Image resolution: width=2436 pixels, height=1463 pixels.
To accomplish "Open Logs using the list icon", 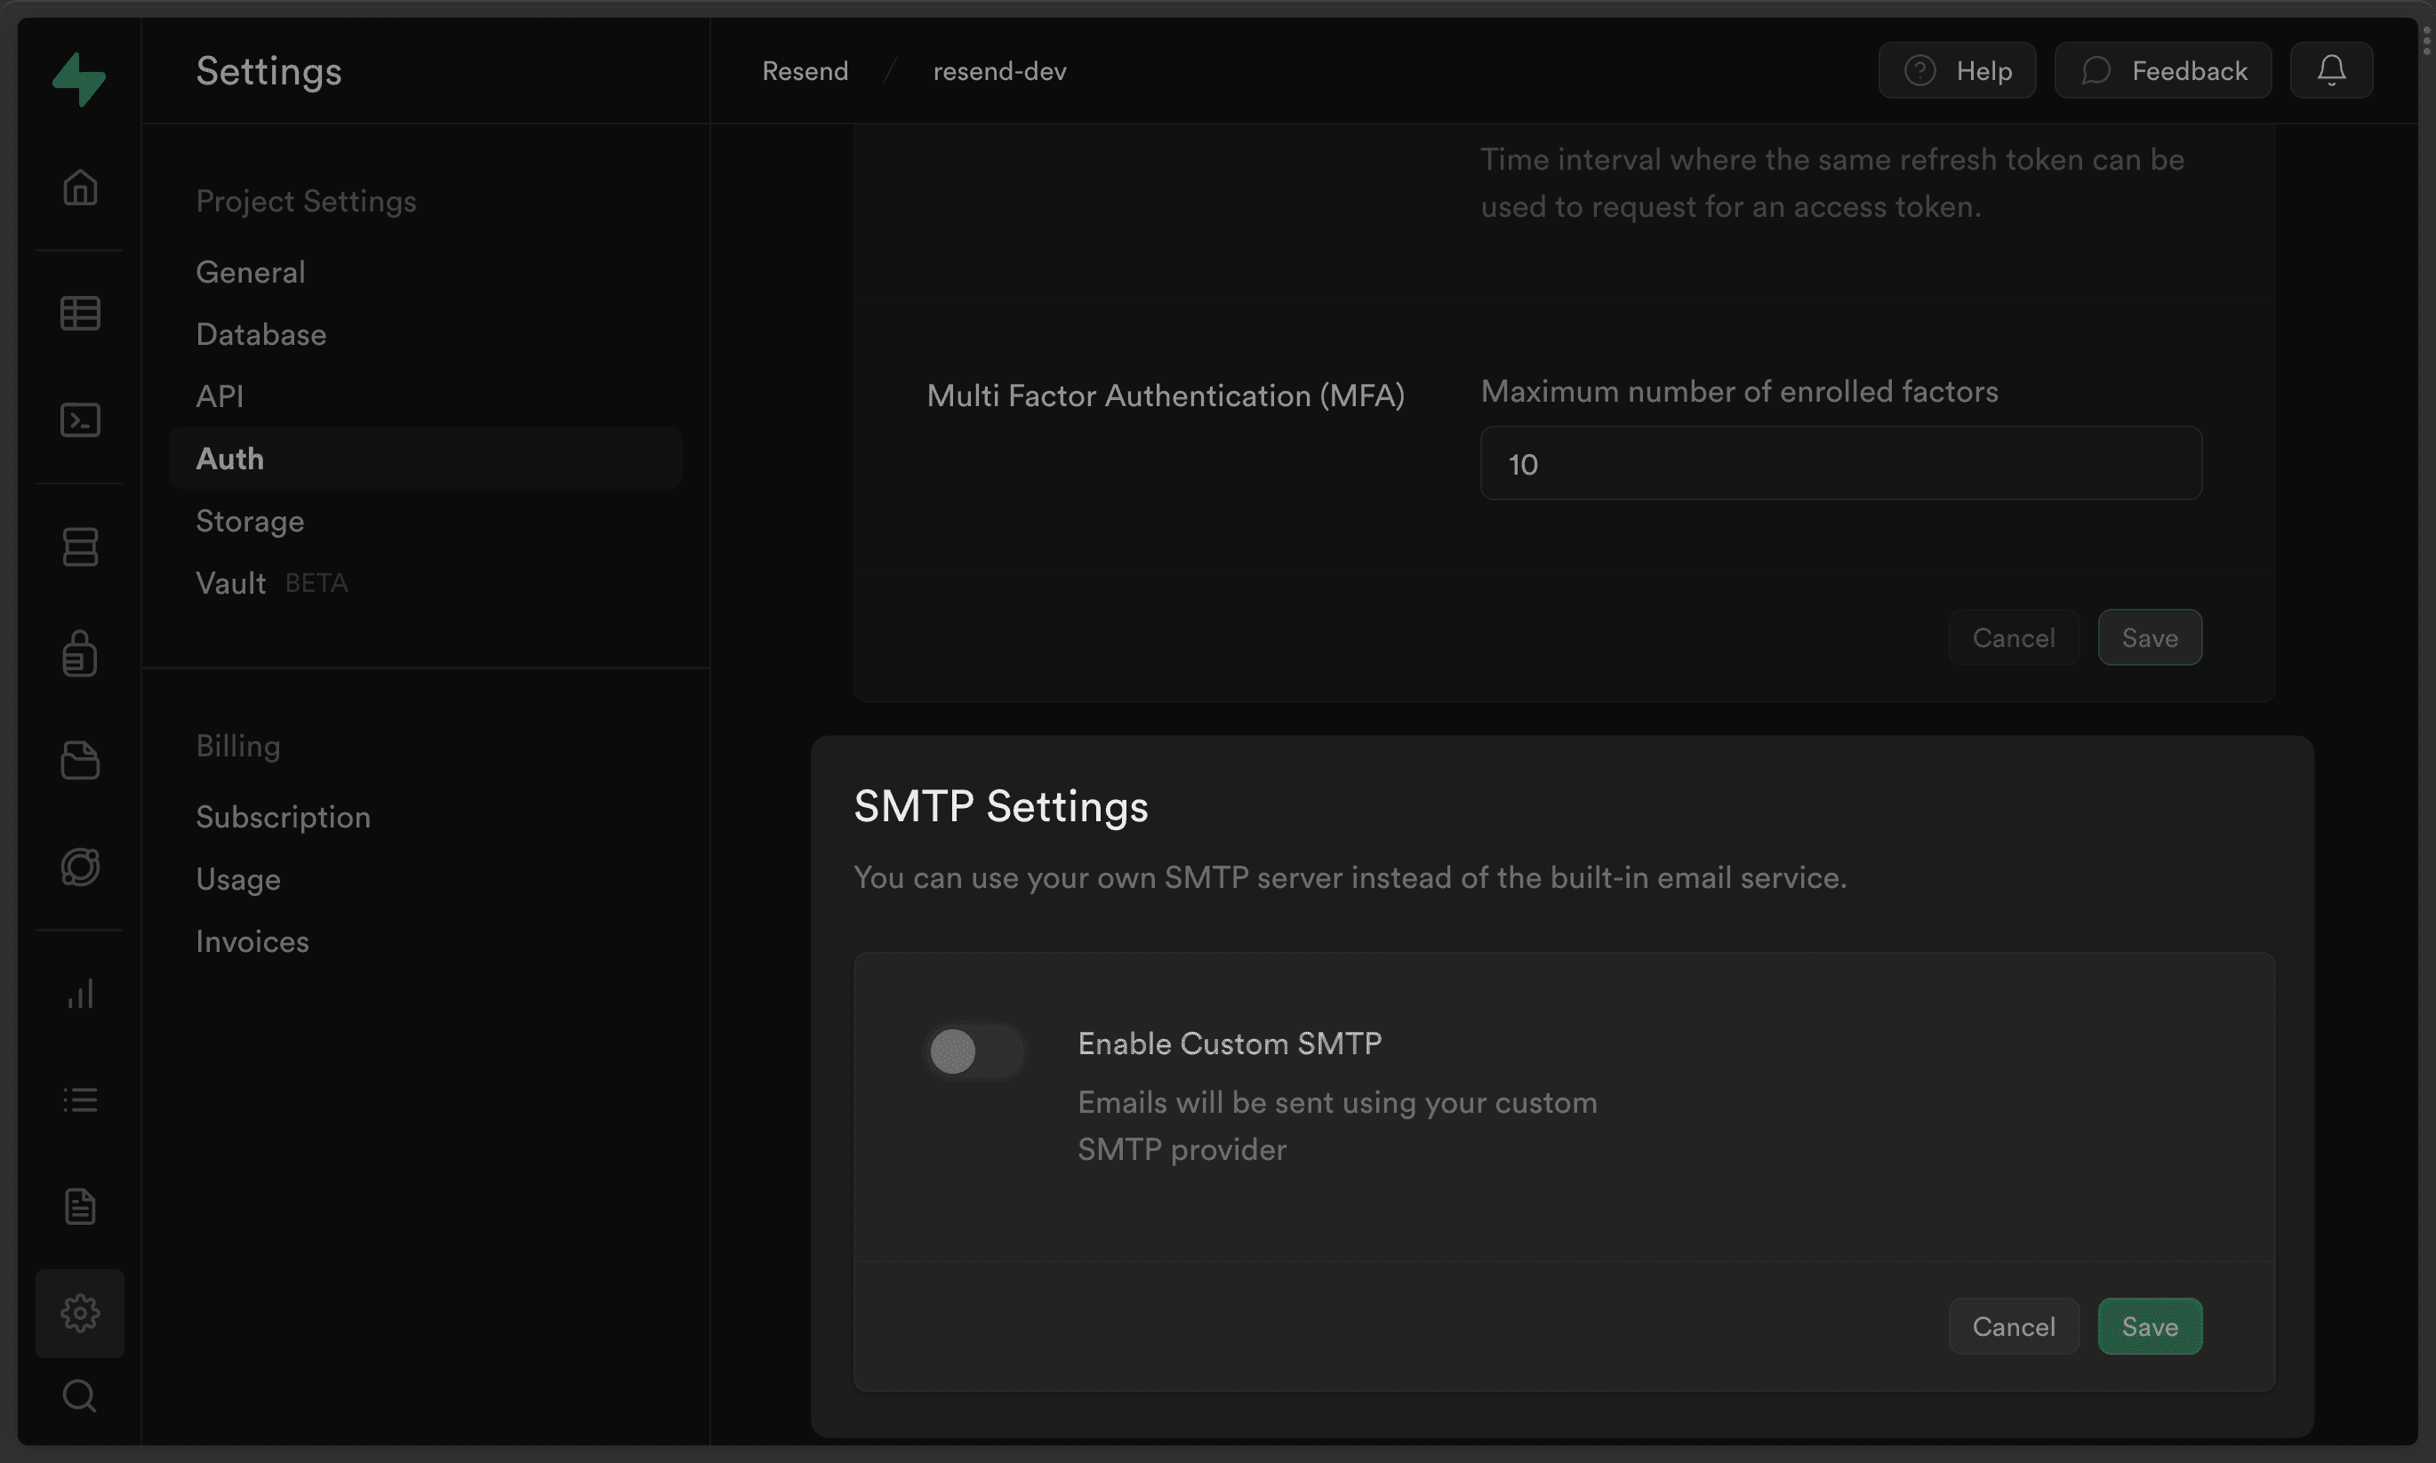I will pos(80,1101).
